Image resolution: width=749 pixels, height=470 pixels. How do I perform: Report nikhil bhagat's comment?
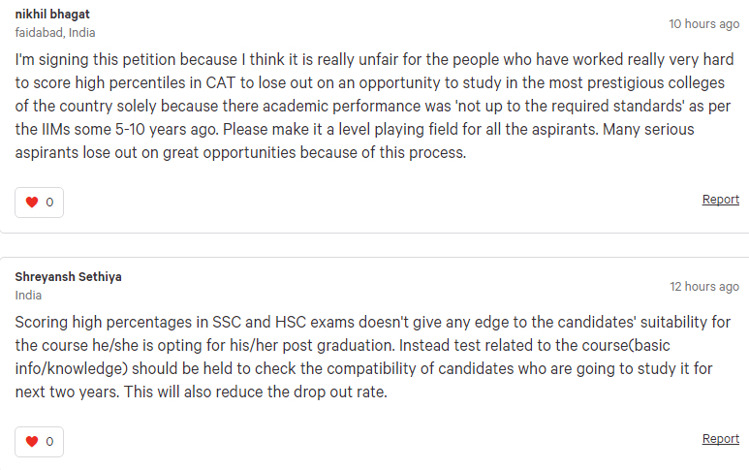pyautogui.click(x=720, y=200)
